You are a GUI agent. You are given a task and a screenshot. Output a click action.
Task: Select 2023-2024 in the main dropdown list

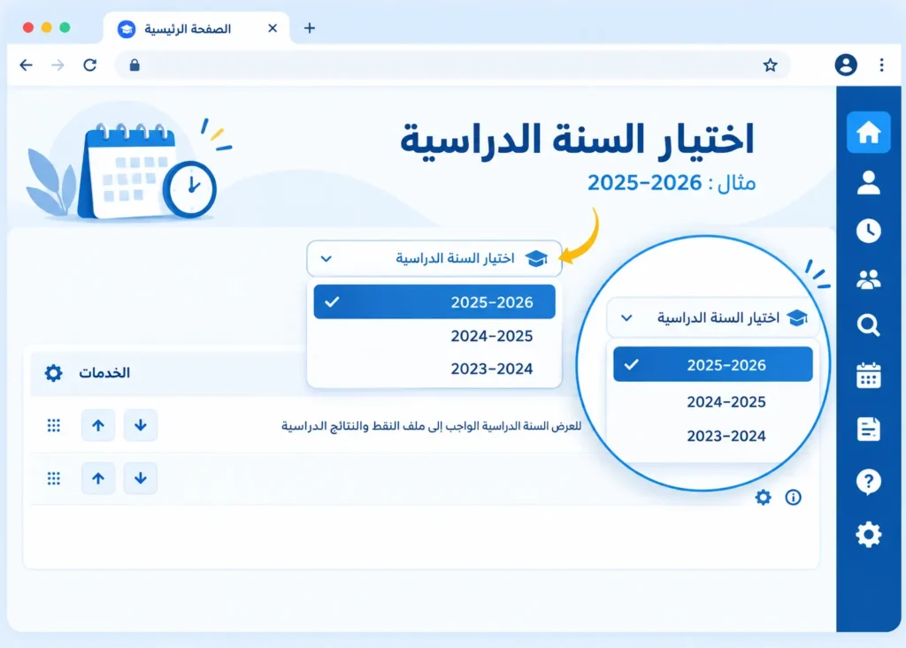pos(434,369)
